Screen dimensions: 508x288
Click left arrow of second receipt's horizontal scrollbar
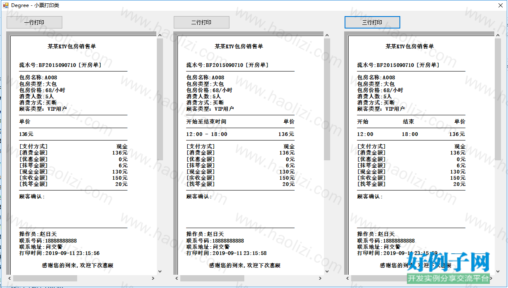pos(177,278)
